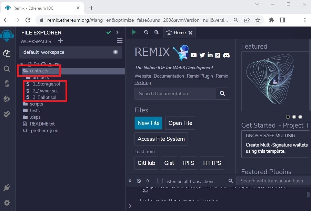Click the Access File System button
The image size is (311, 211).
pos(161,139)
